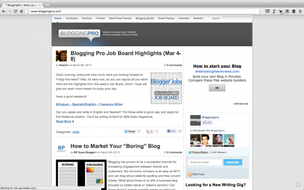Focus the Enter your email field
Viewport: 304px width, 190px height.
pyautogui.click(x=205, y=162)
